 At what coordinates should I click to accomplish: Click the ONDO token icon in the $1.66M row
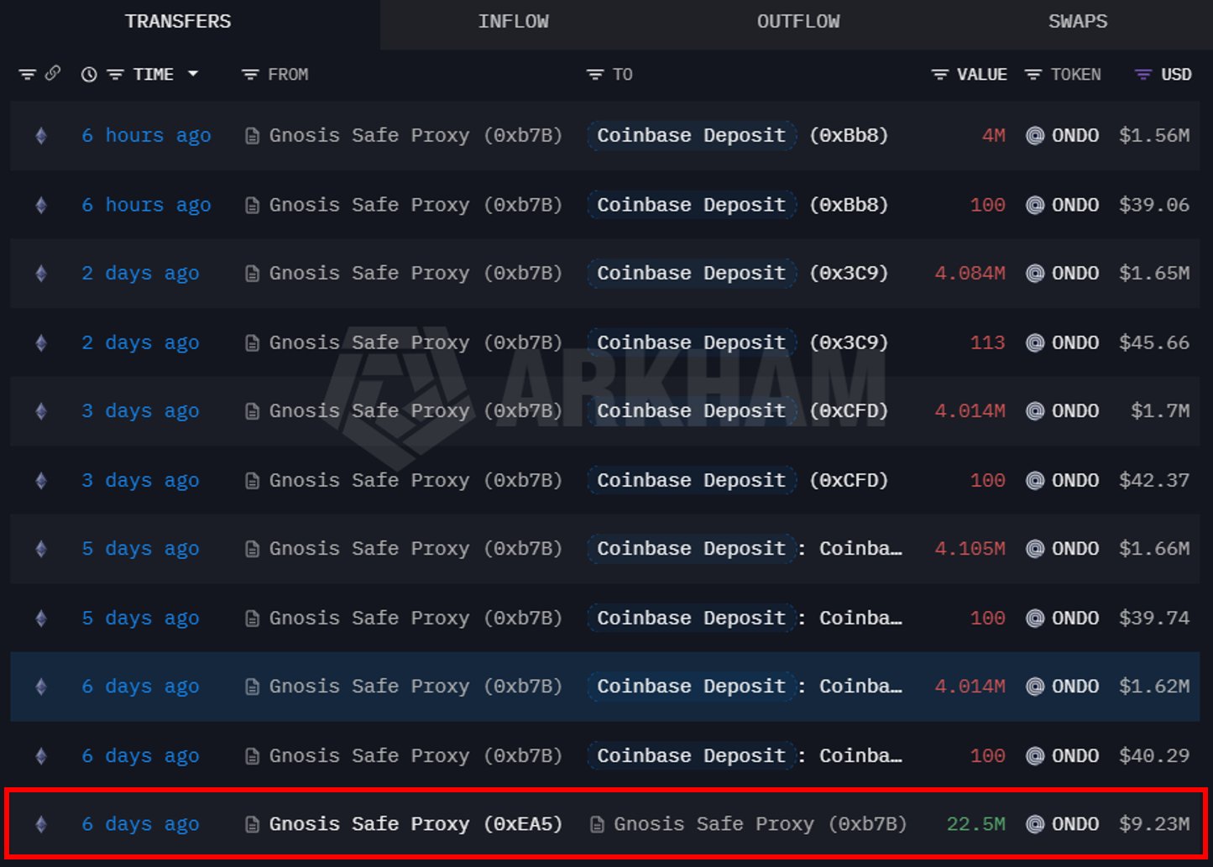point(1036,549)
